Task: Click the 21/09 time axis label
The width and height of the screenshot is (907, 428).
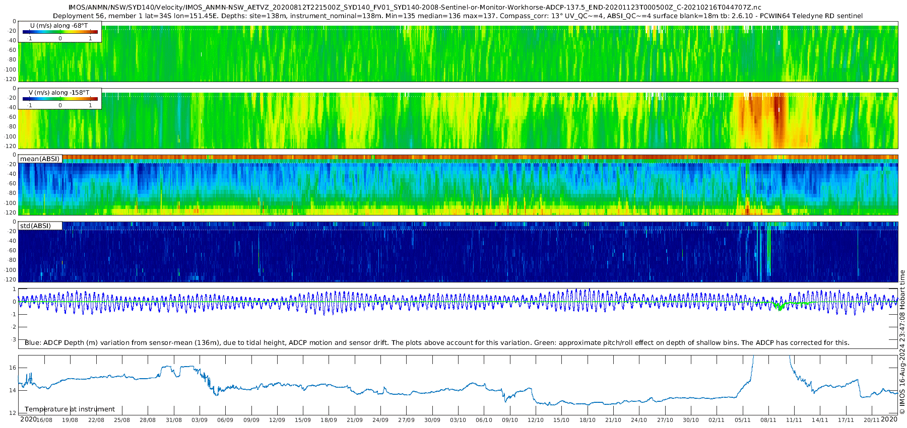Action: (x=355, y=420)
